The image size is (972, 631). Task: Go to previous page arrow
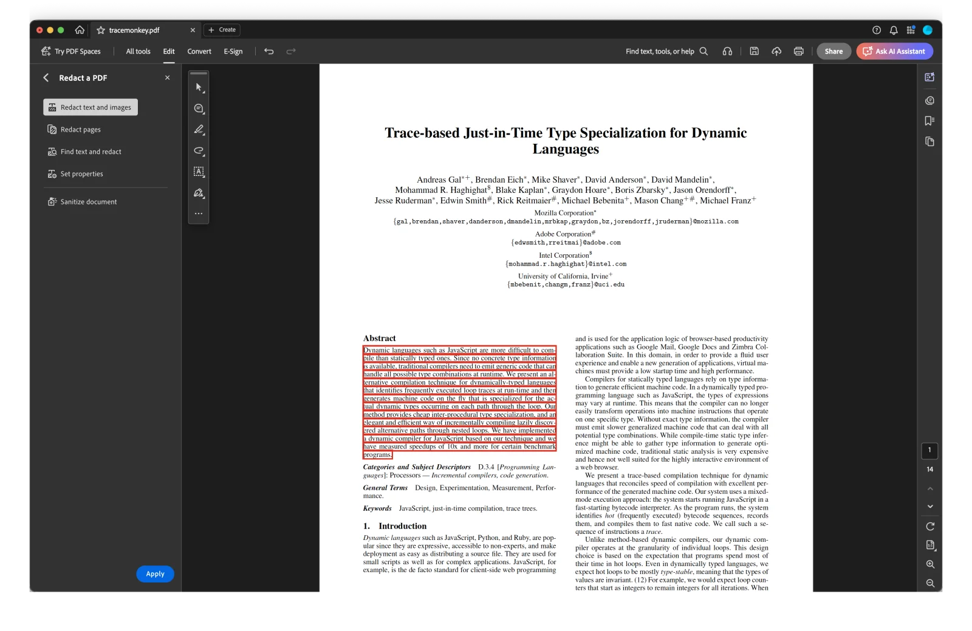930,489
